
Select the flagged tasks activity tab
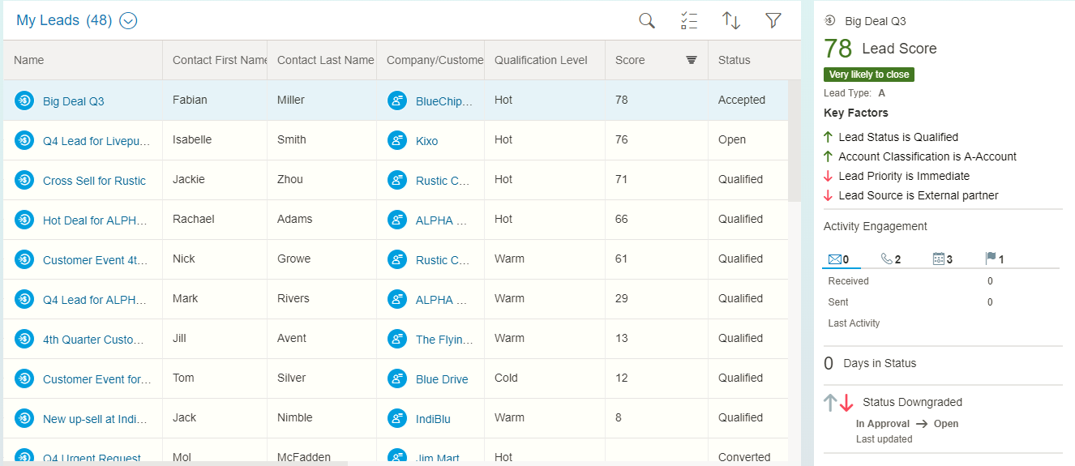994,259
